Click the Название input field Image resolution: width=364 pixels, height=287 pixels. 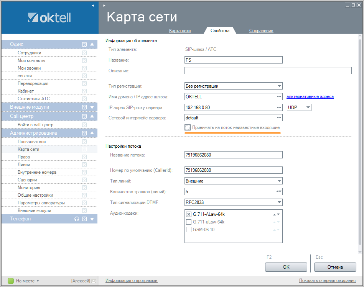tap(233, 60)
